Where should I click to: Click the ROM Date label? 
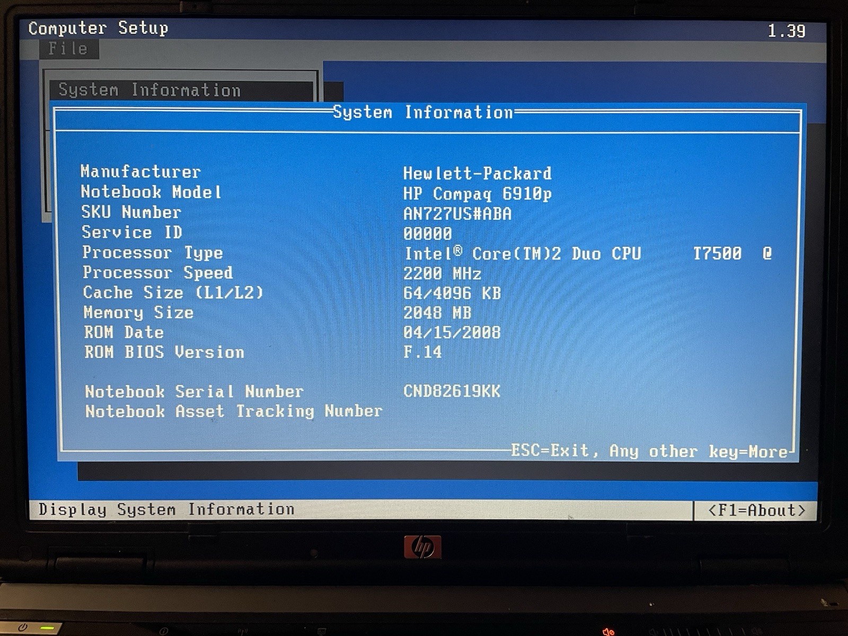[x=123, y=332]
